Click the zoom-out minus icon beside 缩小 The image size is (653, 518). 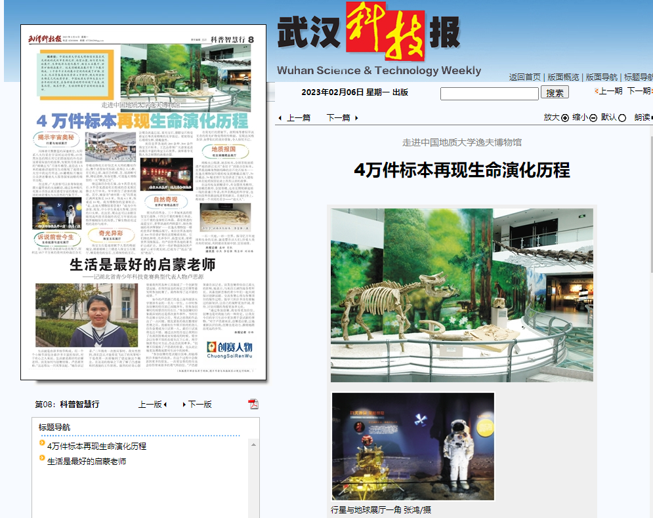[593, 118]
